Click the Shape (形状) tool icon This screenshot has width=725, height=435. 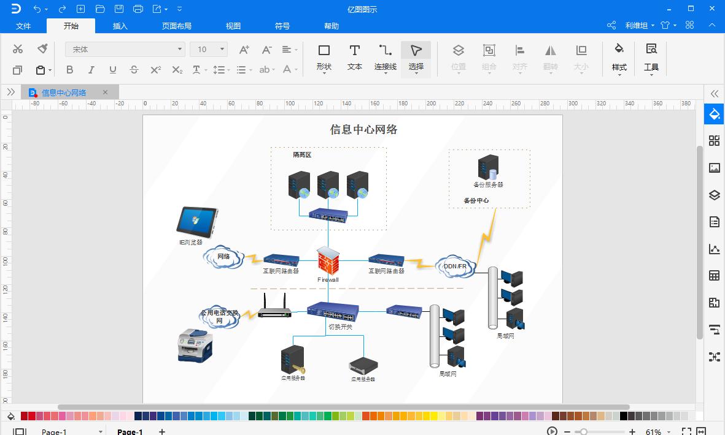[x=324, y=57]
